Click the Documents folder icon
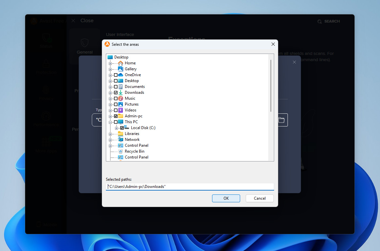The image size is (380, 251). coord(121,87)
